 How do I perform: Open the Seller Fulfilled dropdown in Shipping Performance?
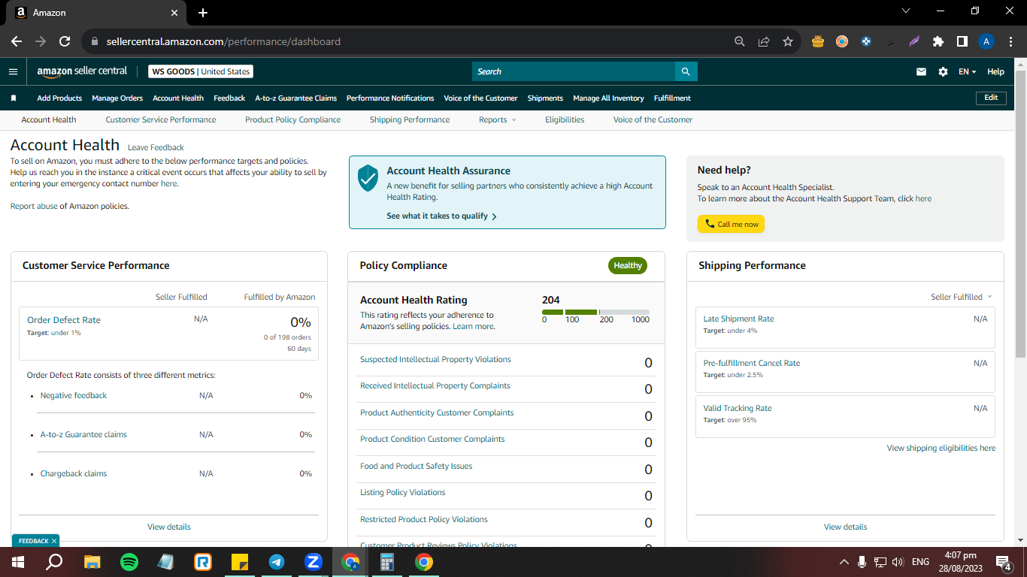point(962,297)
